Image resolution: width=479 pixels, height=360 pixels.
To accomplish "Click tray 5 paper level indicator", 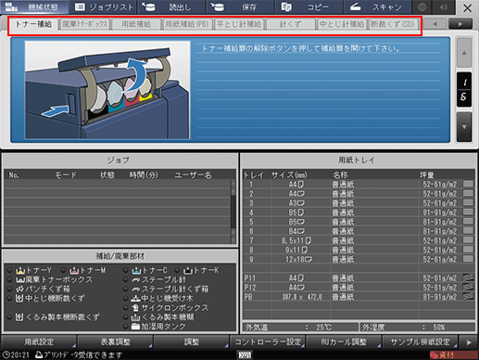I will (x=469, y=222).
